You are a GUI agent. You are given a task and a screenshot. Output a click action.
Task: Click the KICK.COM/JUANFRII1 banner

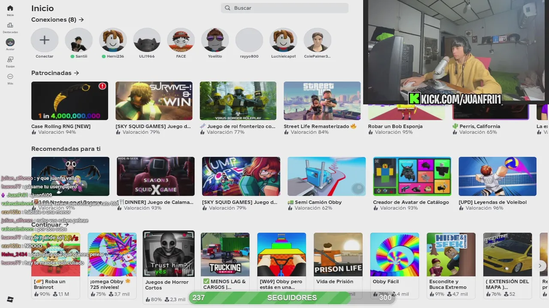click(x=455, y=99)
